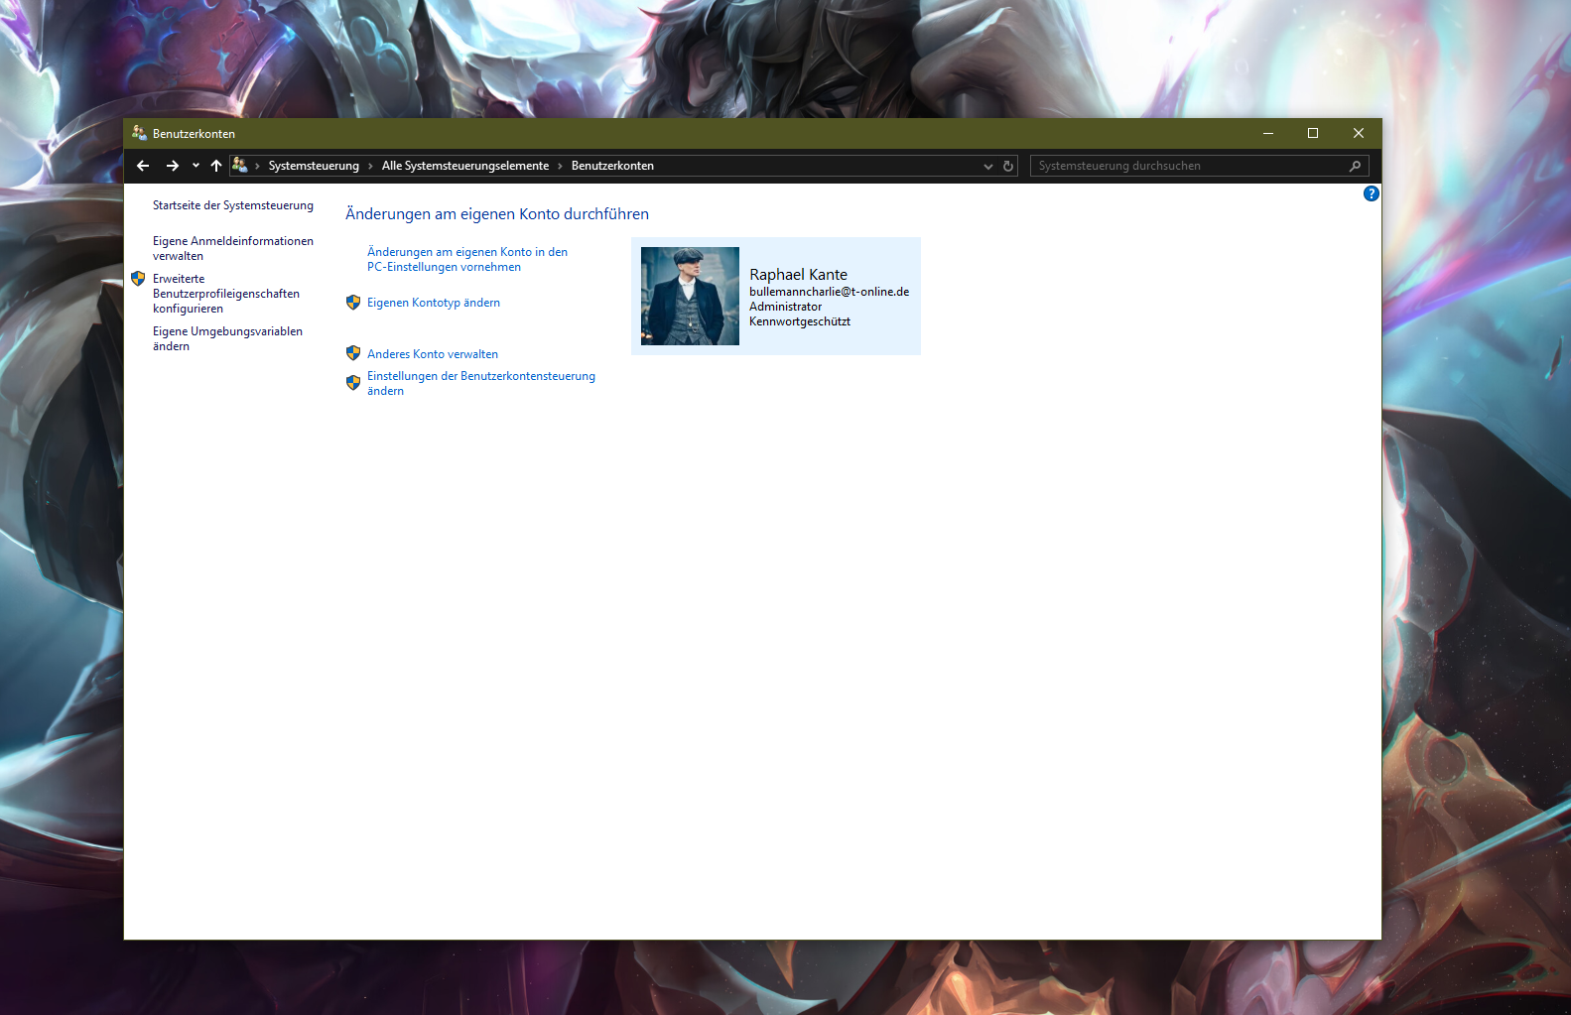Open Einstellungen der Benutzerkontensteuerung ändern
The width and height of the screenshot is (1571, 1015).
pos(481,383)
